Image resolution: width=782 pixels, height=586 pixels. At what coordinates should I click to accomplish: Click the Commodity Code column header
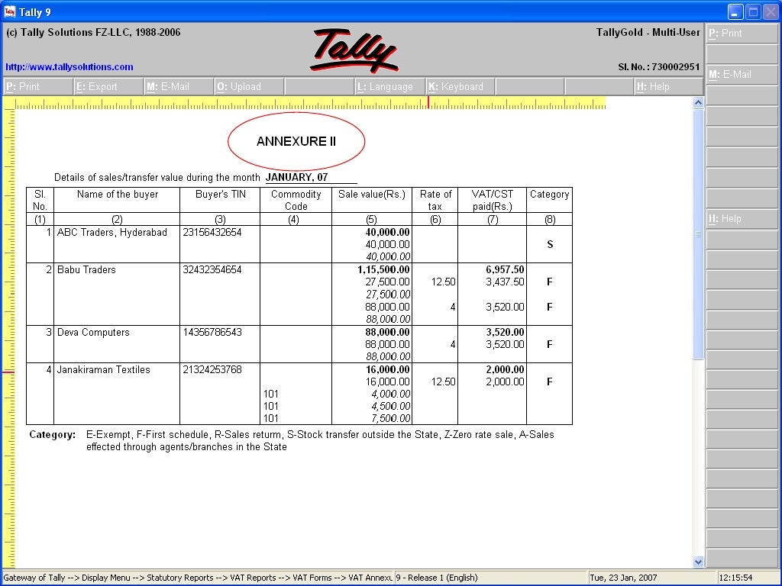coord(296,201)
